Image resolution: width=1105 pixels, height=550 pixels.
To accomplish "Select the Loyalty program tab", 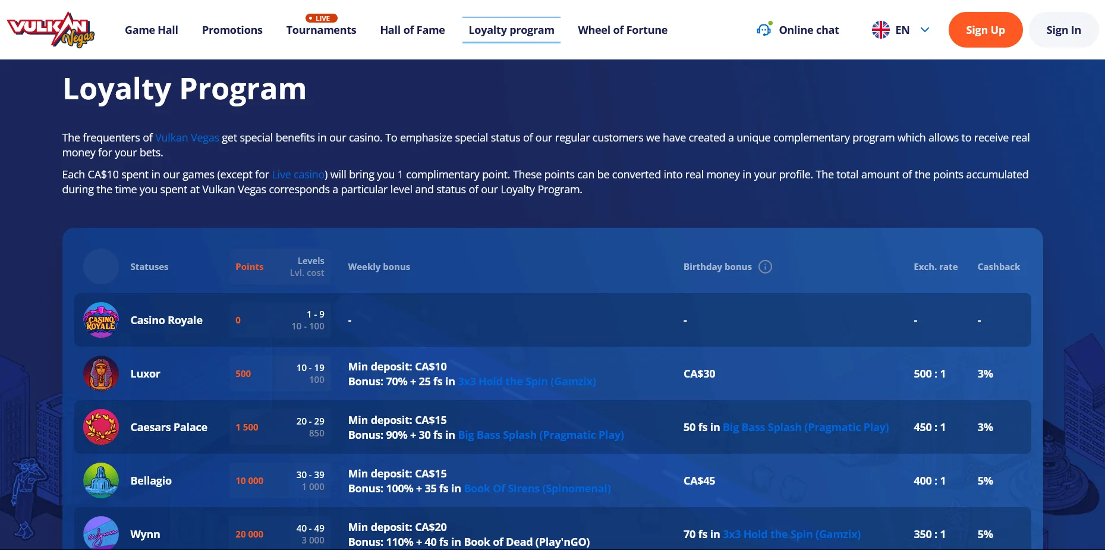I will [x=511, y=30].
